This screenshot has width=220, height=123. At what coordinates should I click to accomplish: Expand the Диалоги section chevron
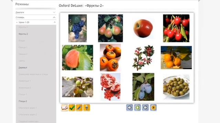[54, 12]
